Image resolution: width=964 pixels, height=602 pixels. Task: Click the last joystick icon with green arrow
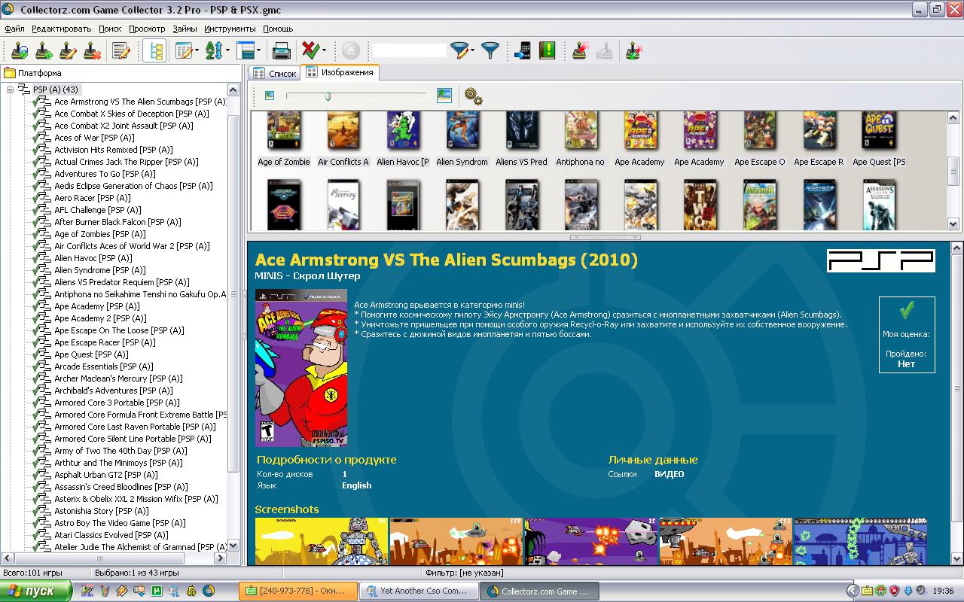633,51
